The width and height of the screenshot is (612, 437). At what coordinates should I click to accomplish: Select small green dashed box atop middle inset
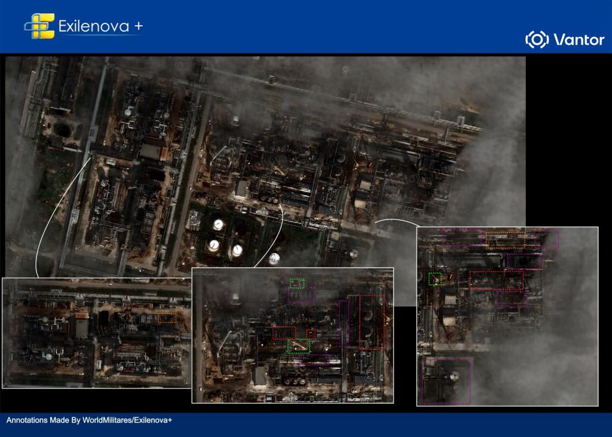pyautogui.click(x=297, y=283)
